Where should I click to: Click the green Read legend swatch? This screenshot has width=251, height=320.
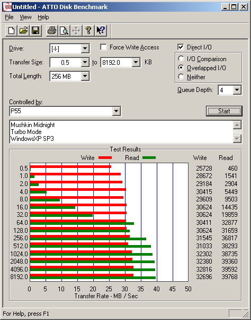(149, 158)
